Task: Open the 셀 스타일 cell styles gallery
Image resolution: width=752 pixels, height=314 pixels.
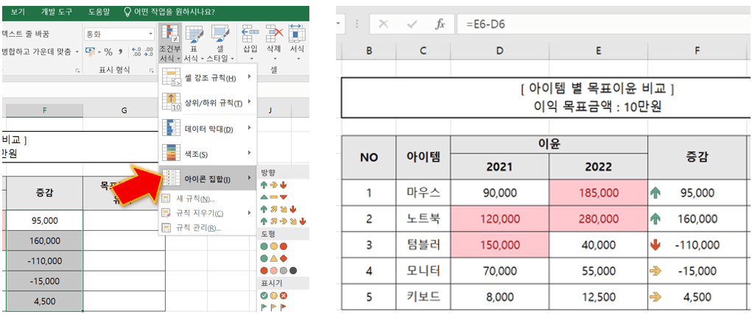Action: [x=221, y=43]
